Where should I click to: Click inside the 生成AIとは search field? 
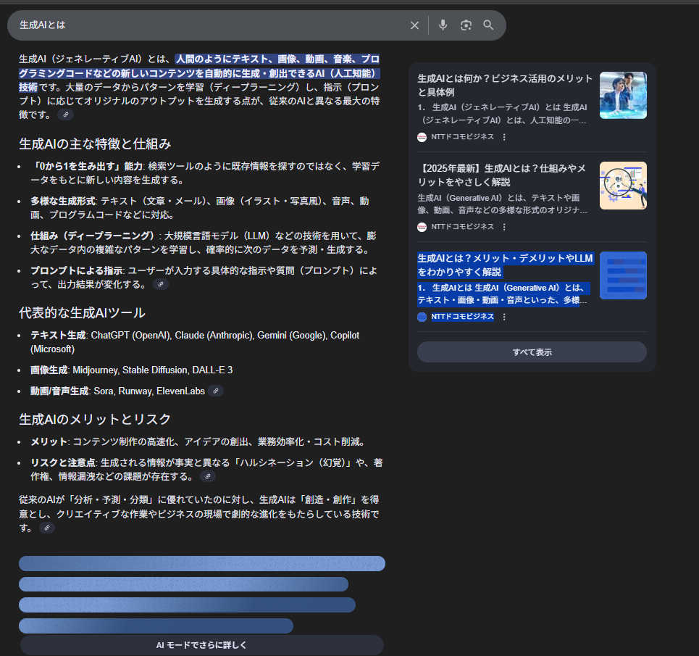click(210, 25)
